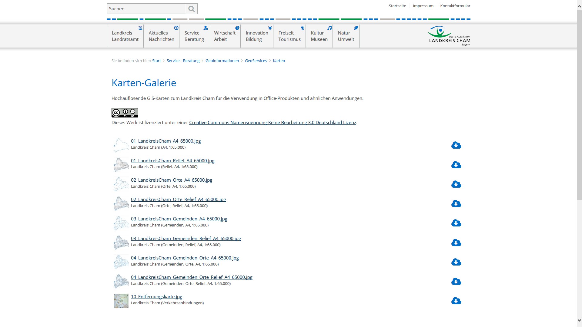Click the download icon for 01_LandkreisCham_A4_65000.jpg
Screen dimensions: 582x327
(456, 145)
